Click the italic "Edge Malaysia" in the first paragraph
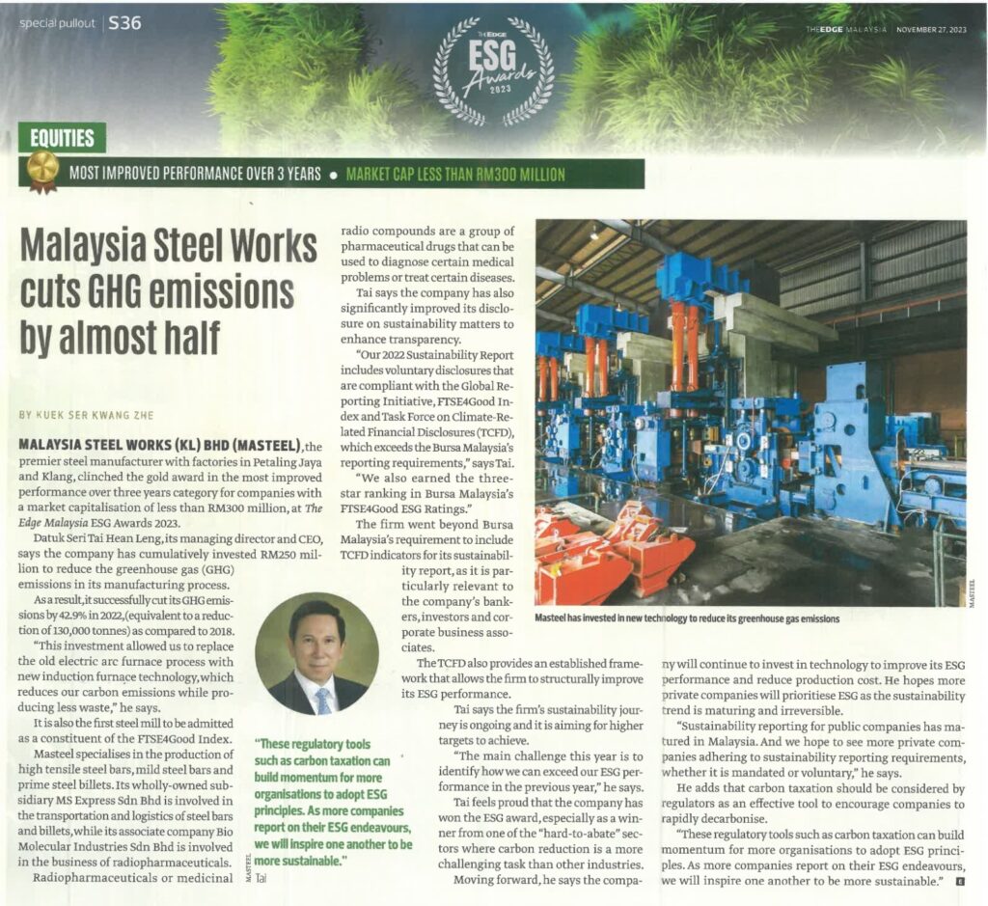This screenshot has height=906, width=988. pos(54,523)
